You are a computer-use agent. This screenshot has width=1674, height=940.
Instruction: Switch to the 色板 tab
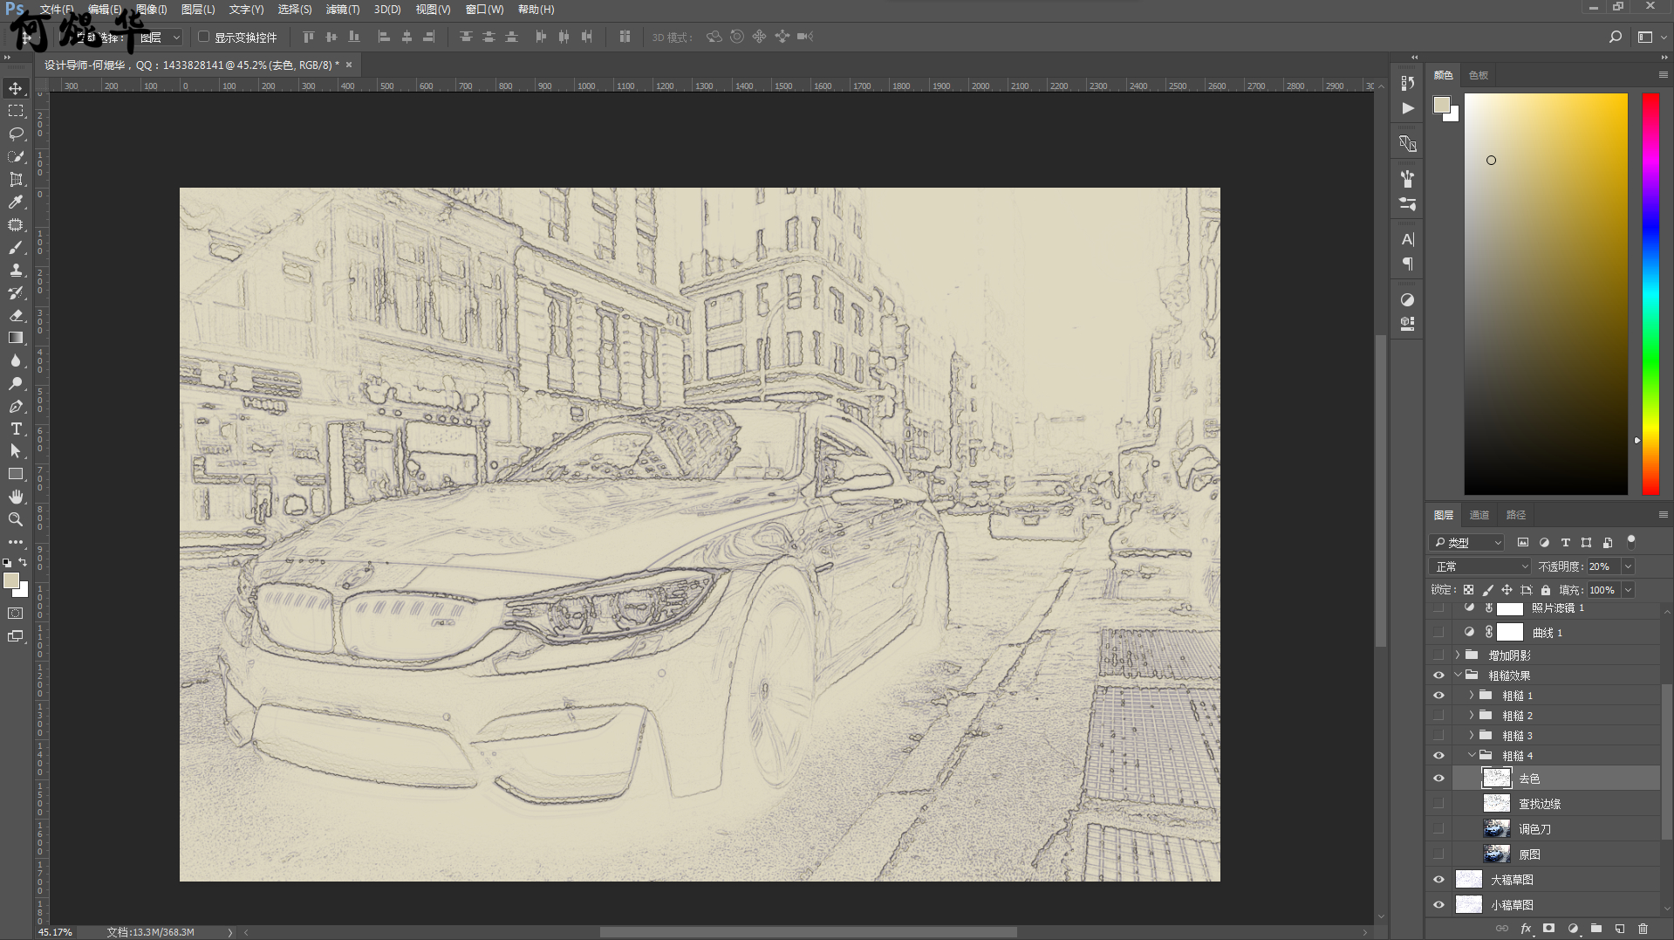[x=1479, y=75]
